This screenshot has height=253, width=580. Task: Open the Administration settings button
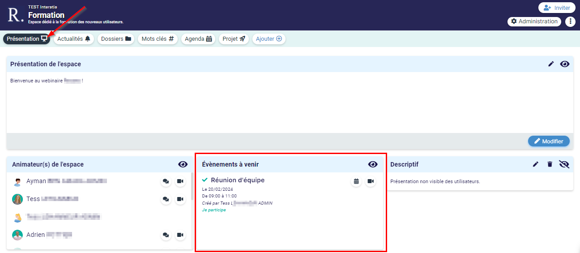[534, 21]
